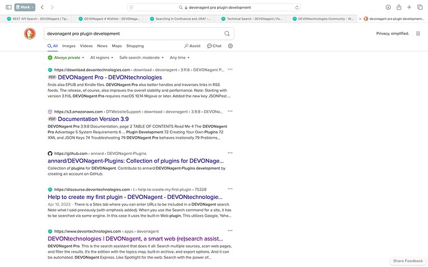Open the DEVONagent Pro - DEVONtechnologies result
Viewport: 428px width, 267px height.
(x=110, y=77)
